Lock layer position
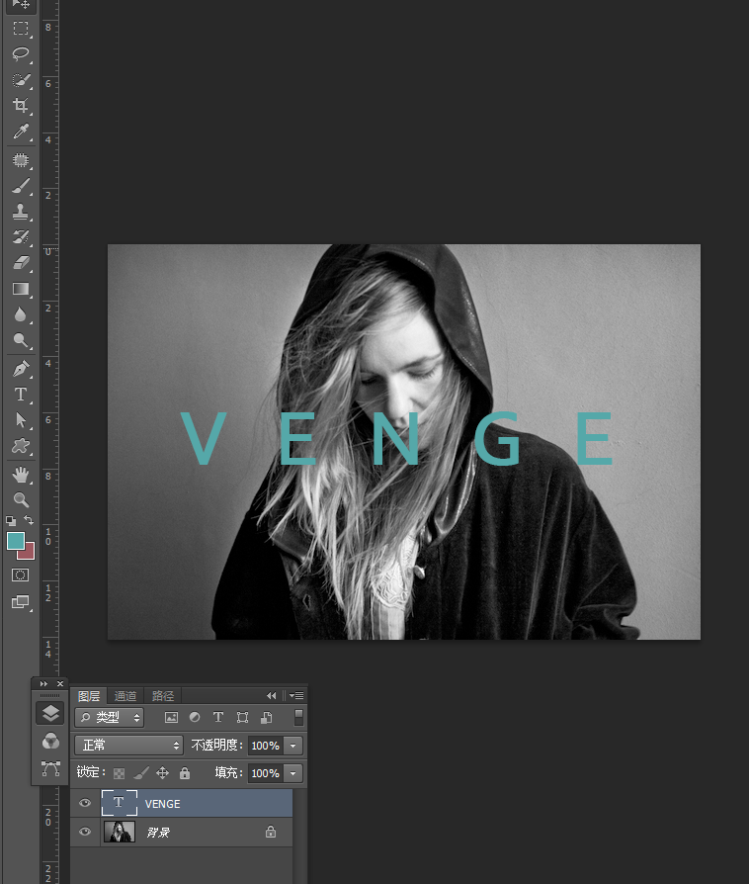Viewport: 749px width, 884px height. tap(162, 773)
